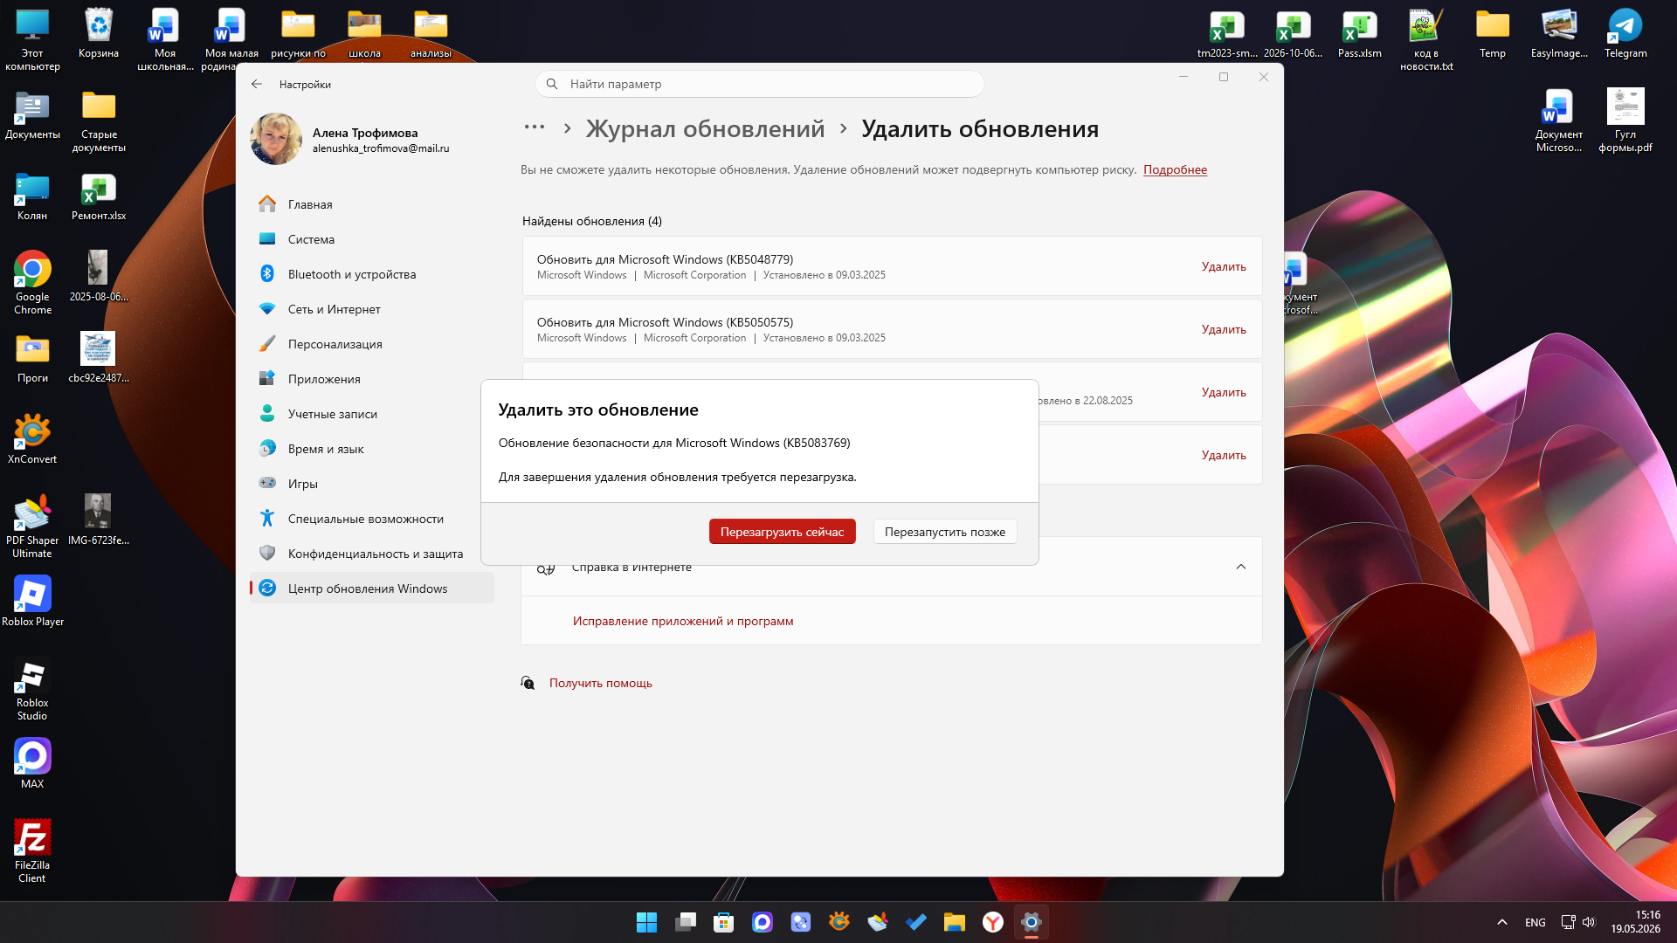The image size is (1677, 943).
Task: Open the Подробнее link
Action: (x=1175, y=170)
